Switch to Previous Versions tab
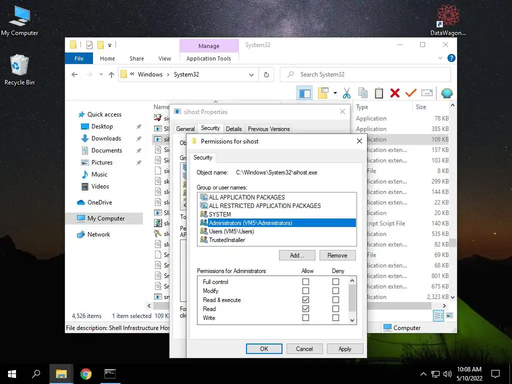Image resolution: width=512 pixels, height=384 pixels. (x=268, y=129)
